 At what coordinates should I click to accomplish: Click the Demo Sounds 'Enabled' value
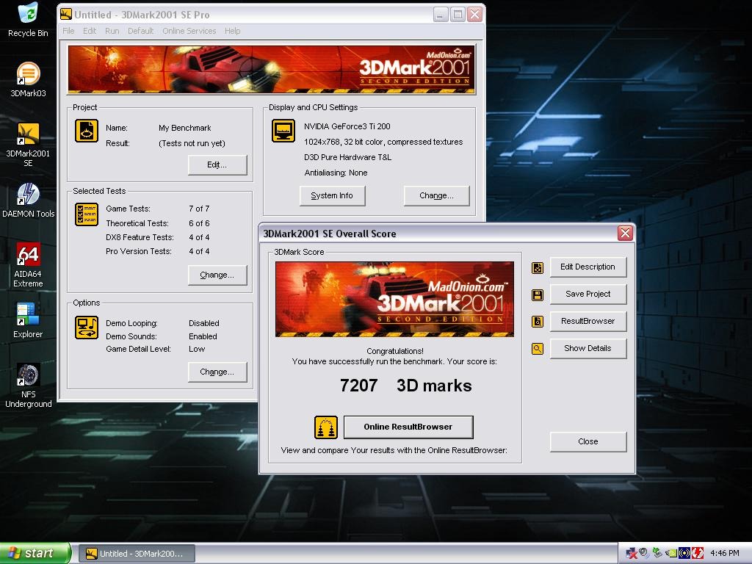203,336
